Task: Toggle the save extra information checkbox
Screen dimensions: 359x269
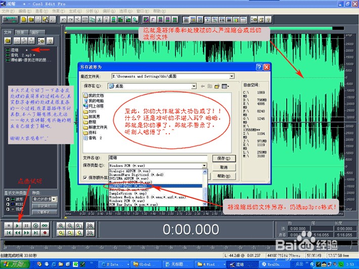Action: click(85, 178)
